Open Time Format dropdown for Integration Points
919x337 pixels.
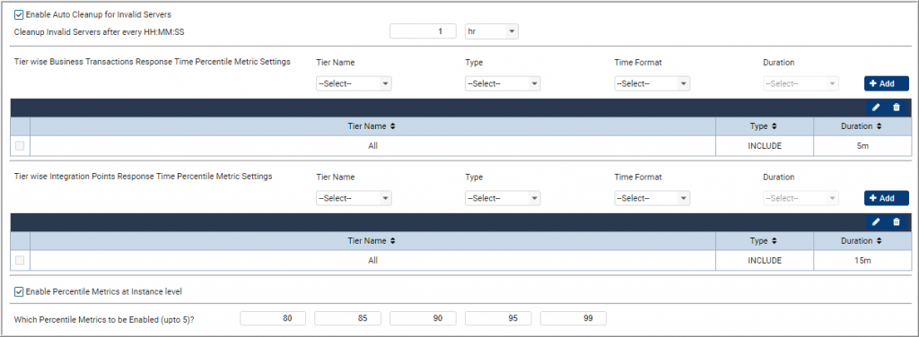tap(652, 198)
